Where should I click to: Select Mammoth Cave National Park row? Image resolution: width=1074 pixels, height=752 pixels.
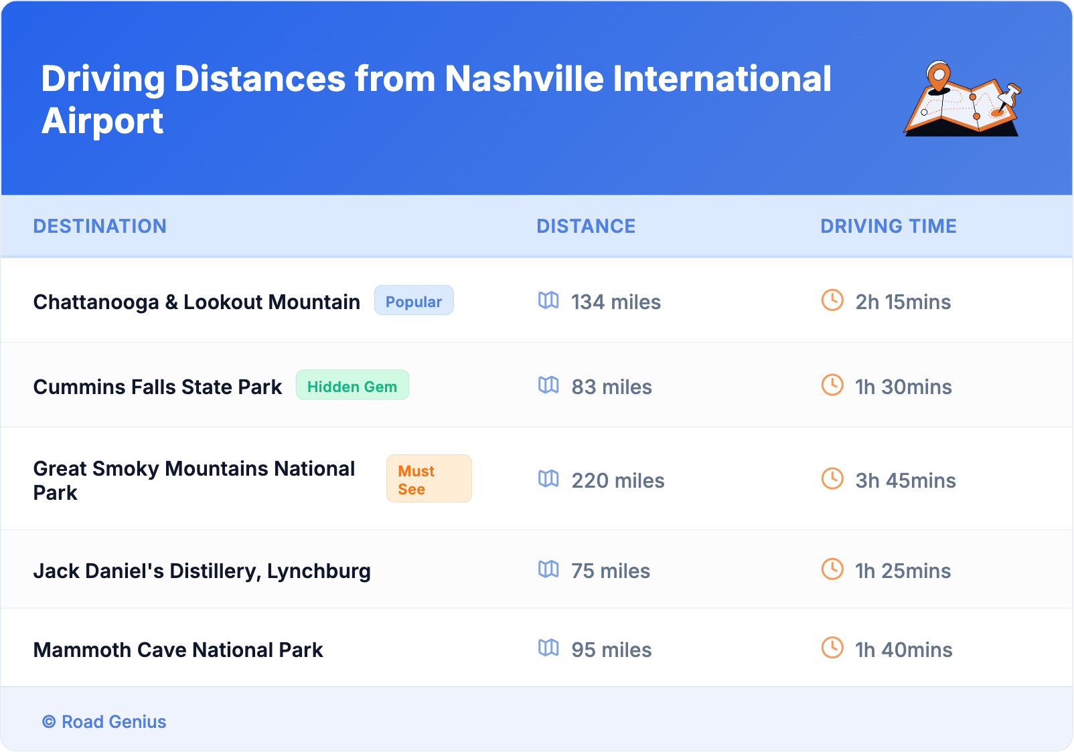[178, 650]
